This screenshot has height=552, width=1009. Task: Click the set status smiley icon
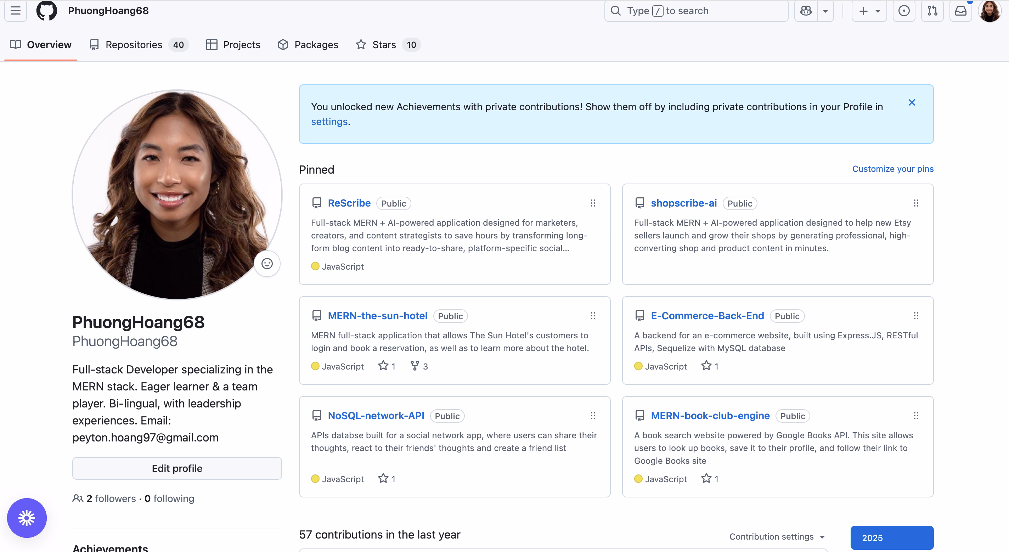267,264
